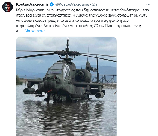Click the blue verified badge icon
Image resolution: width=158 pixels, height=136 pixels.
(52, 4)
